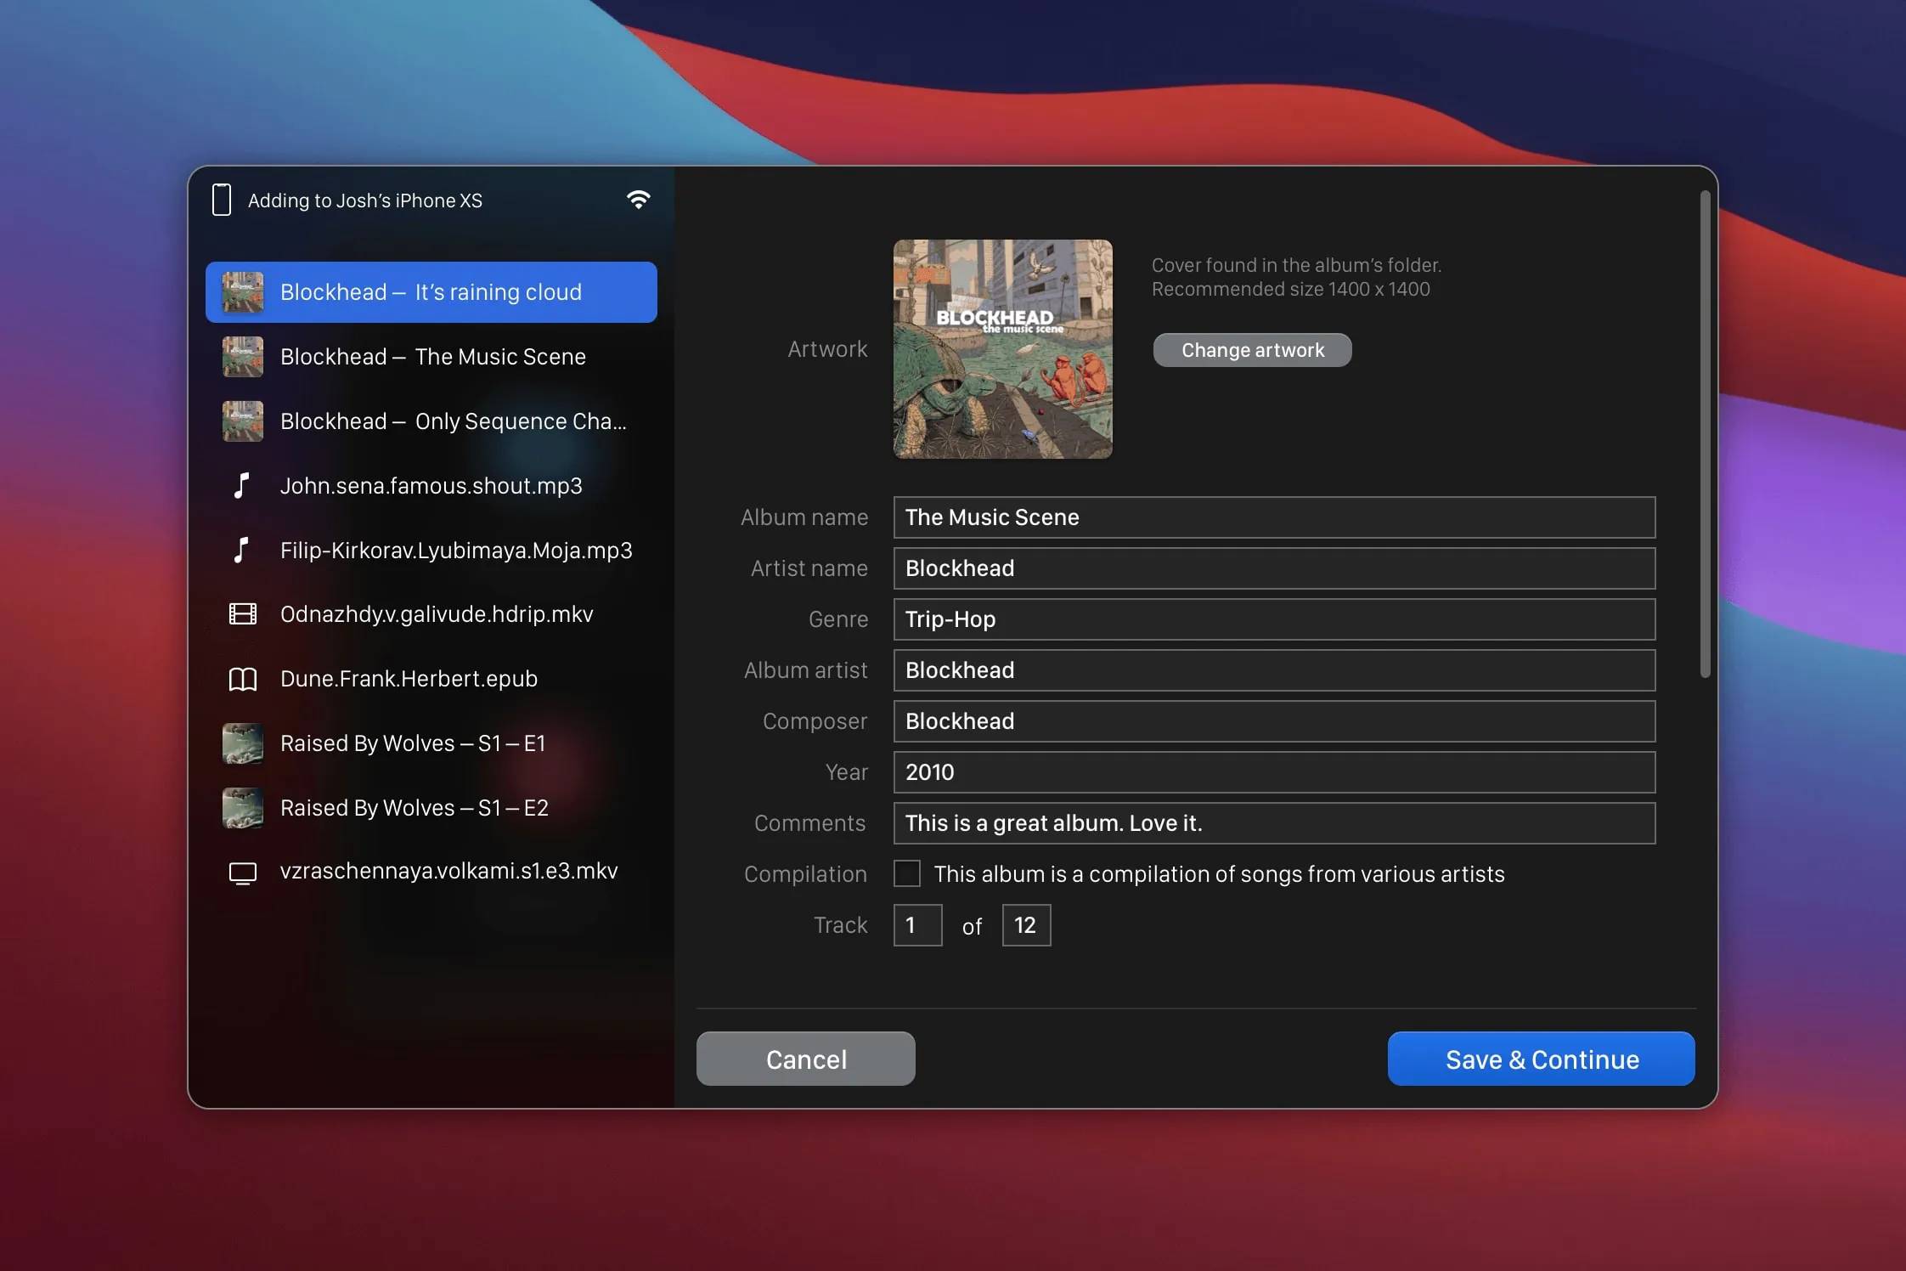This screenshot has width=1906, height=1271.
Task: Click the vertical scrollbar of the metadata form
Action: click(x=1704, y=433)
